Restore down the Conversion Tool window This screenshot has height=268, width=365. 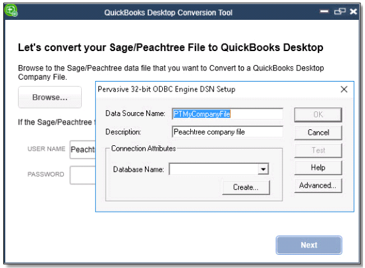click(x=340, y=11)
